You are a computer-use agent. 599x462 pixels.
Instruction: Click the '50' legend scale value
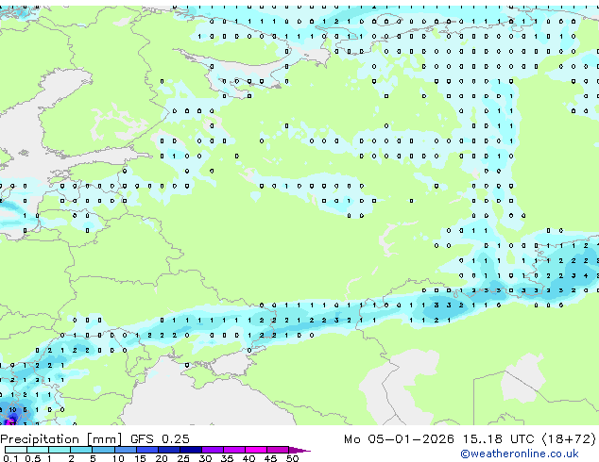(293, 458)
